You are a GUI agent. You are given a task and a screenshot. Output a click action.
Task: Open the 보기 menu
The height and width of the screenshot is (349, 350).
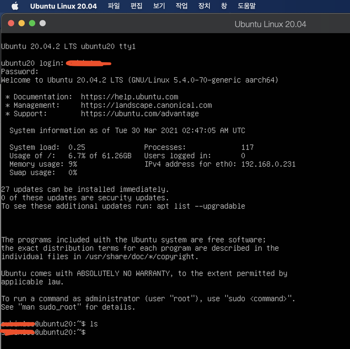click(159, 6)
